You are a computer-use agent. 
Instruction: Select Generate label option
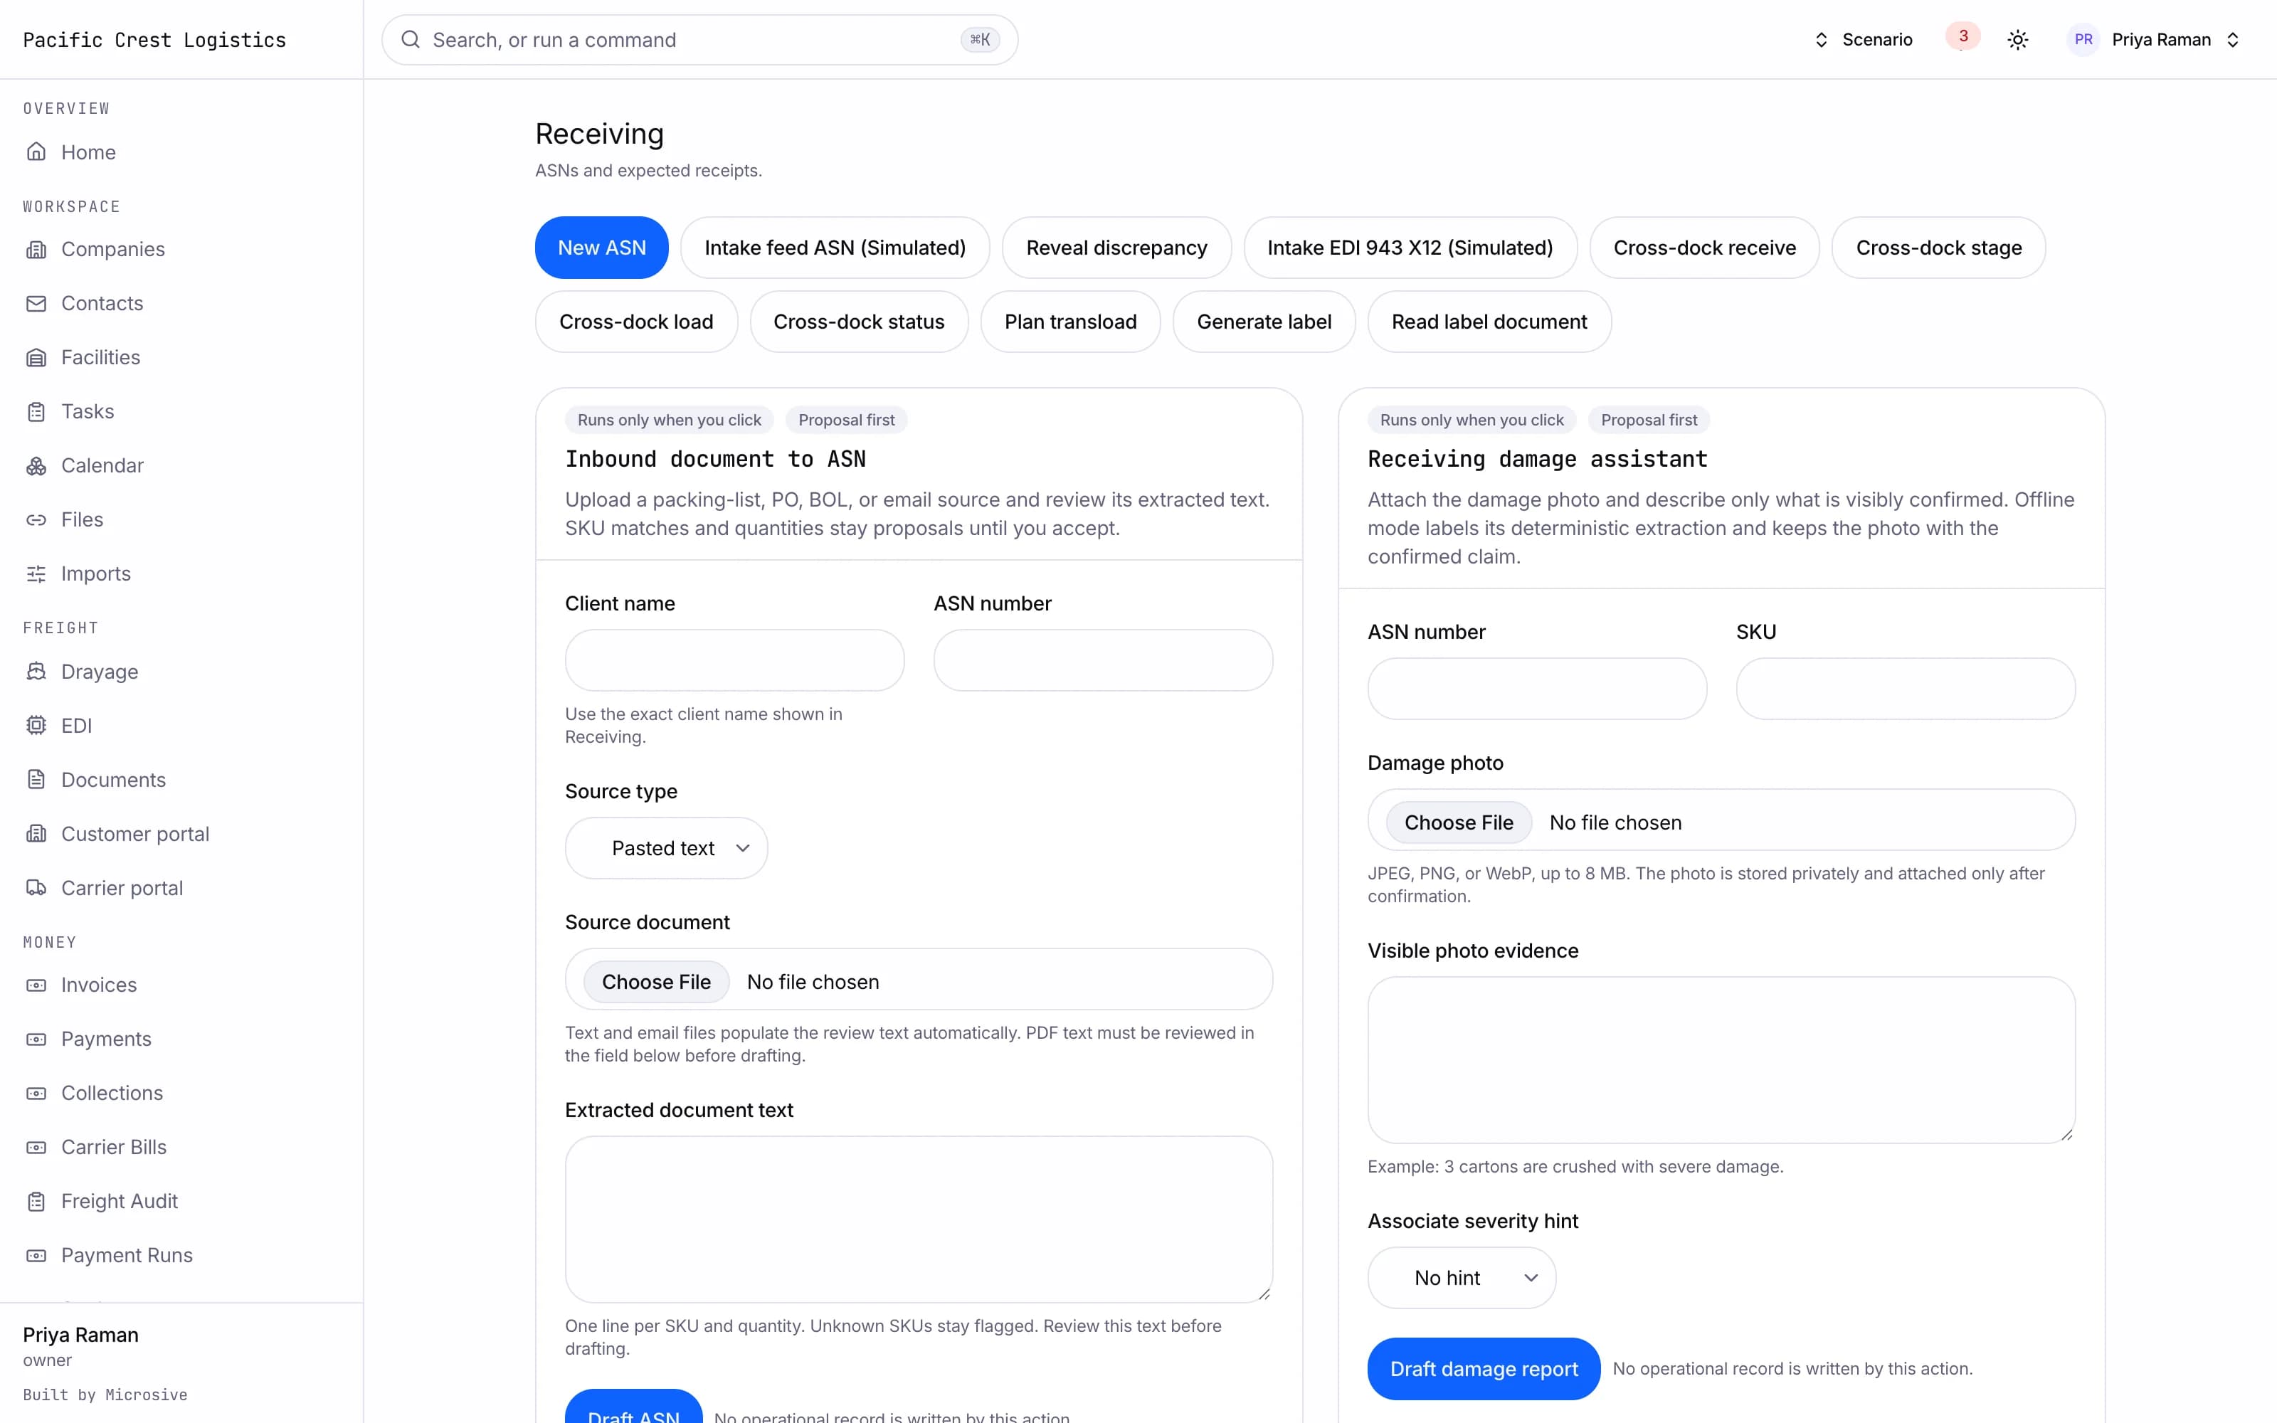pyautogui.click(x=1264, y=322)
